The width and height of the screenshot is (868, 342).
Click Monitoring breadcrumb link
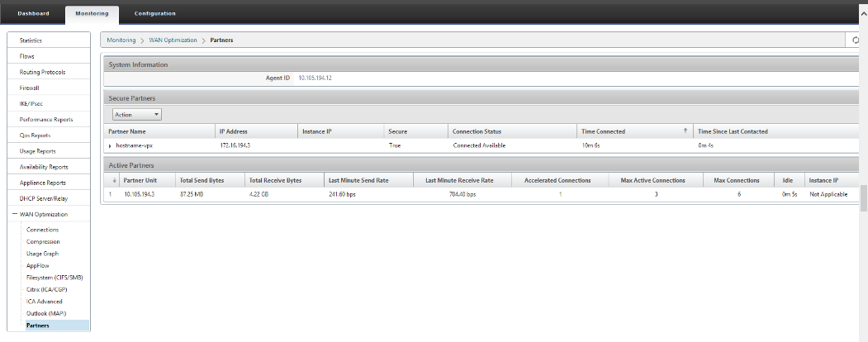(x=121, y=40)
